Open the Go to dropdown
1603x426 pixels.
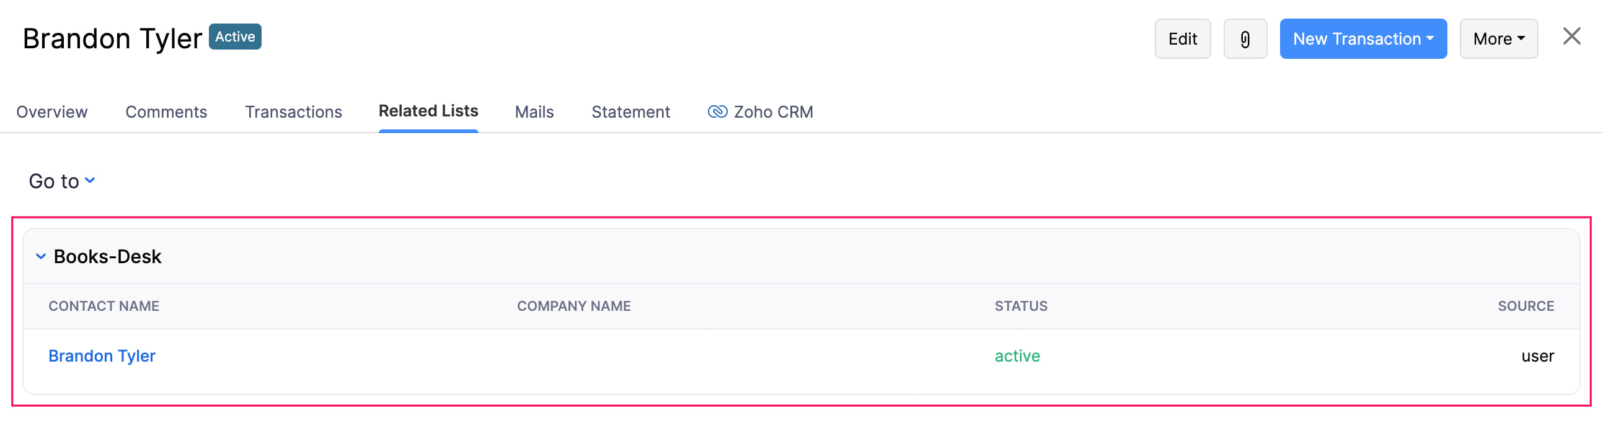tap(61, 181)
